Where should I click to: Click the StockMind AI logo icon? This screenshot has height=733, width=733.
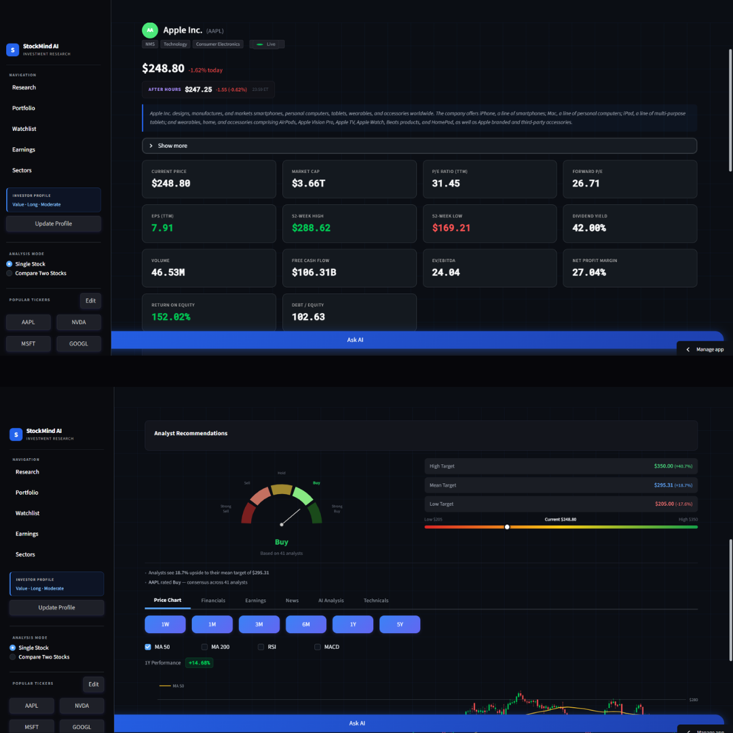coord(12,50)
